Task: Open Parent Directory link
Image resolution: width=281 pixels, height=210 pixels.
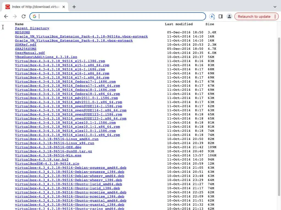Action: pos(32,28)
